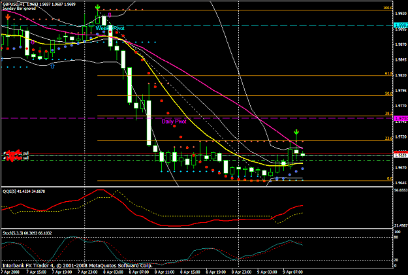Click the '8 Apr 19:00' time label
Image resolution: width=408 pixels, height=275 pixels.
pyautogui.click(x=216, y=272)
